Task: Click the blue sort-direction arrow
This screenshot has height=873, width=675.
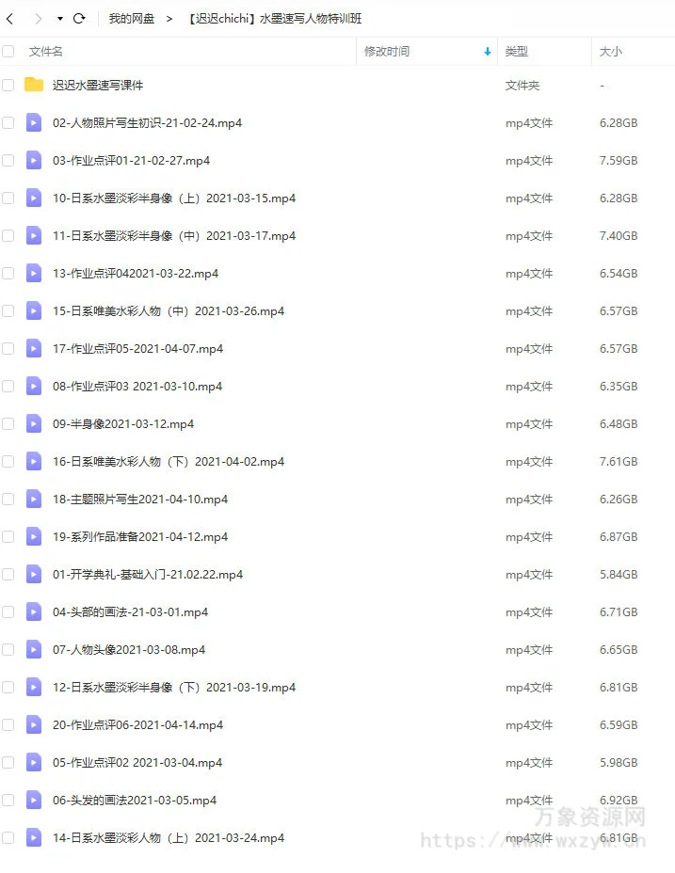Action: click(488, 52)
